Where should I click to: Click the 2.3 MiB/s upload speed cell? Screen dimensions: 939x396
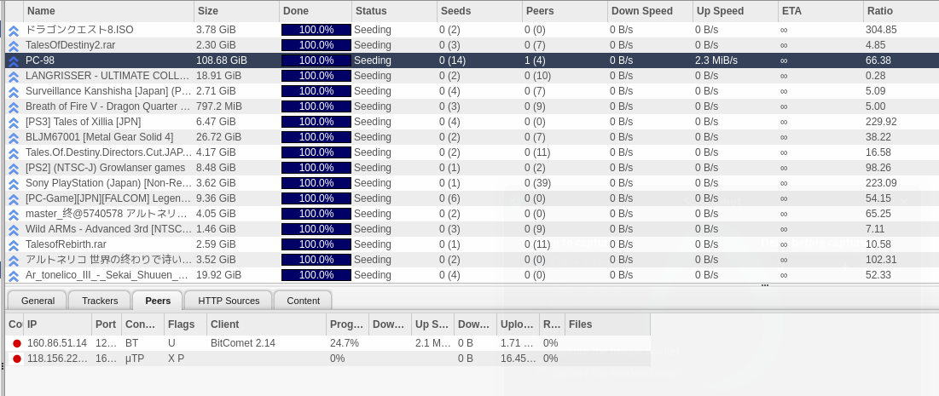[x=716, y=60]
